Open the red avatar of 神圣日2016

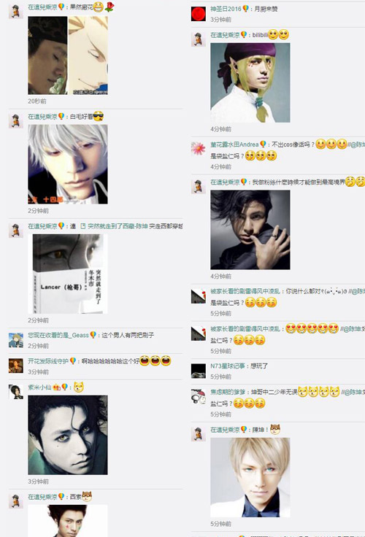point(198,14)
